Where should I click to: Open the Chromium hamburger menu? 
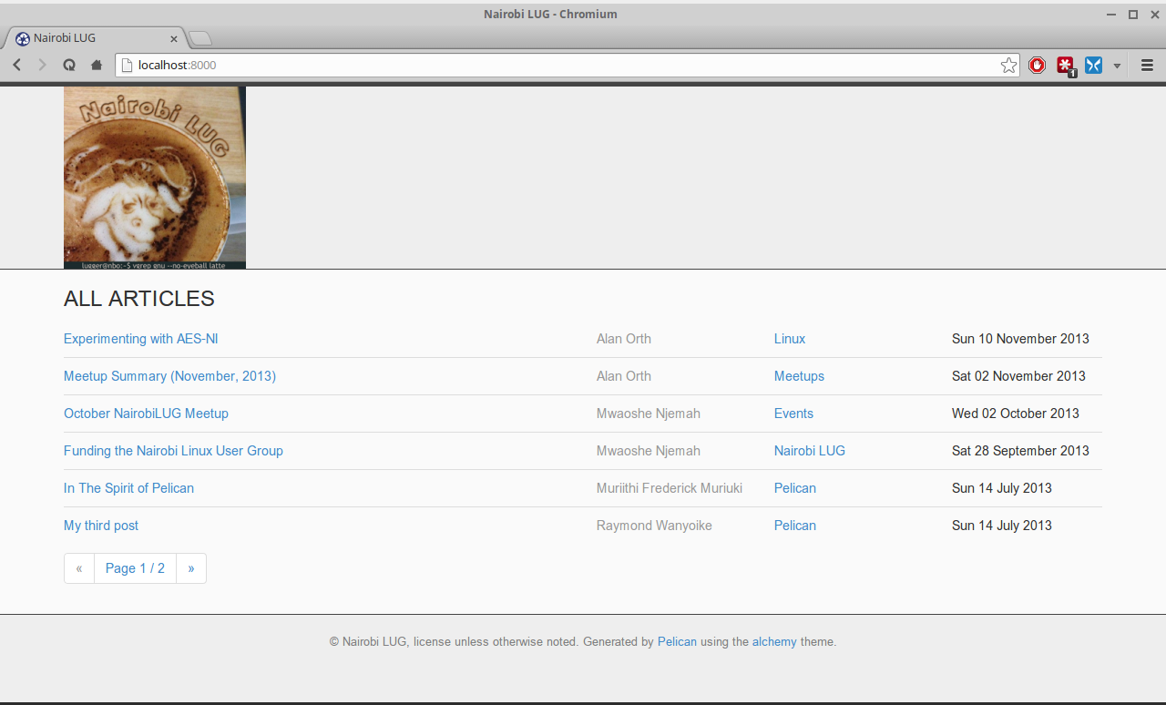[x=1147, y=65]
